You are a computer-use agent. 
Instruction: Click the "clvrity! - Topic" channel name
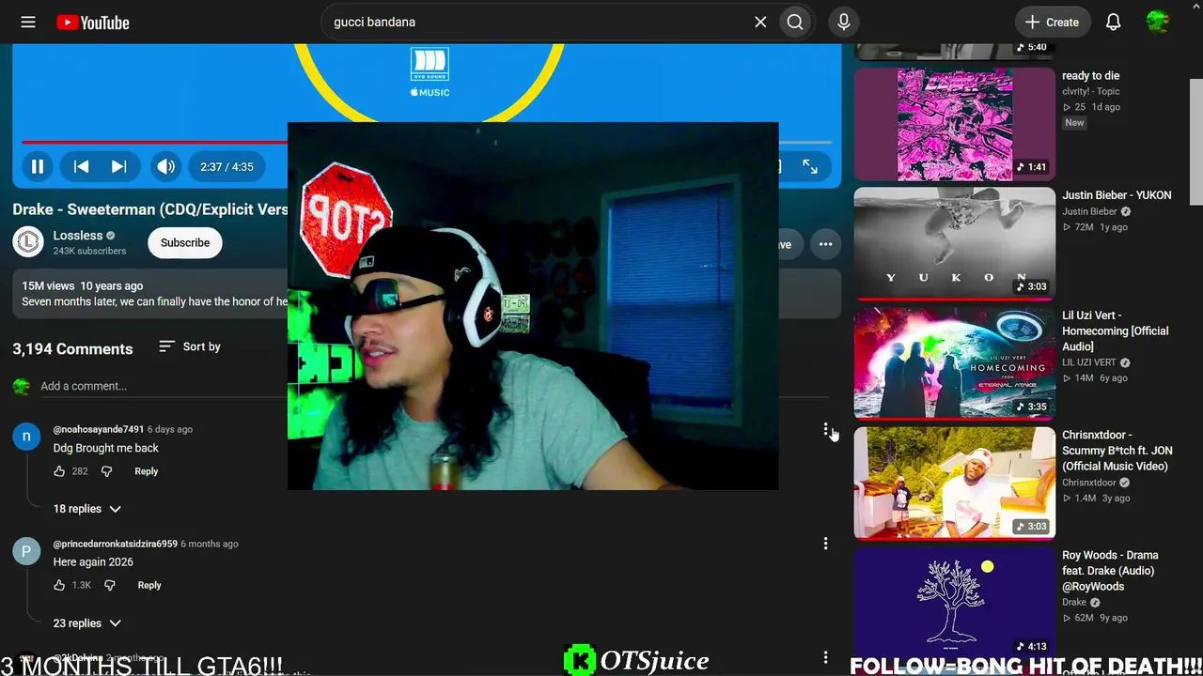[1090, 92]
